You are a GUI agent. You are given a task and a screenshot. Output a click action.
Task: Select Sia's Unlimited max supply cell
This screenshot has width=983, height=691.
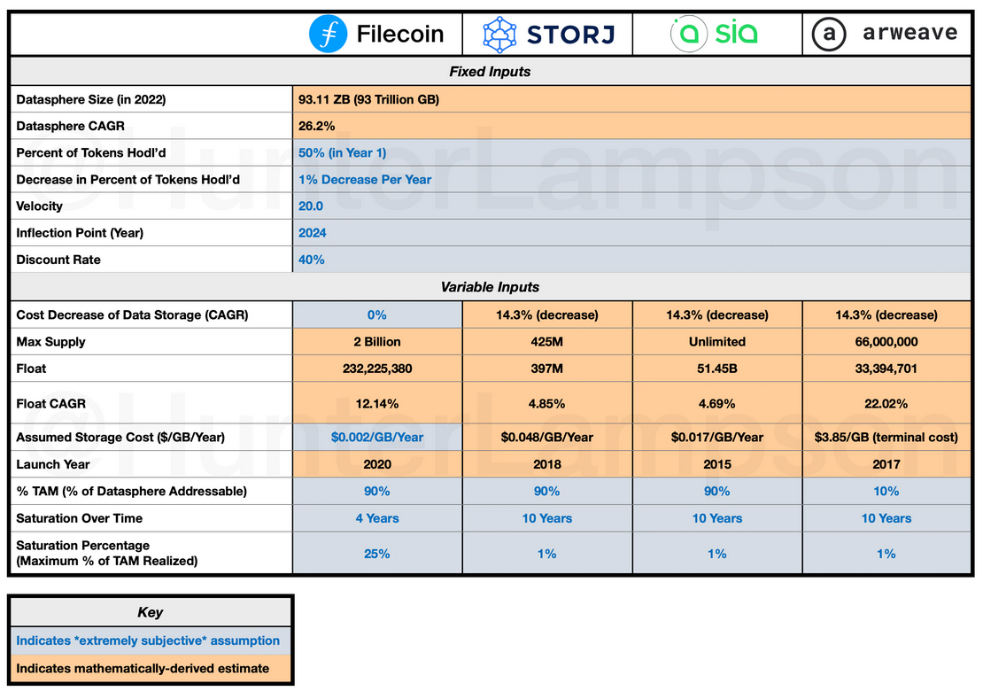pyautogui.click(x=716, y=342)
